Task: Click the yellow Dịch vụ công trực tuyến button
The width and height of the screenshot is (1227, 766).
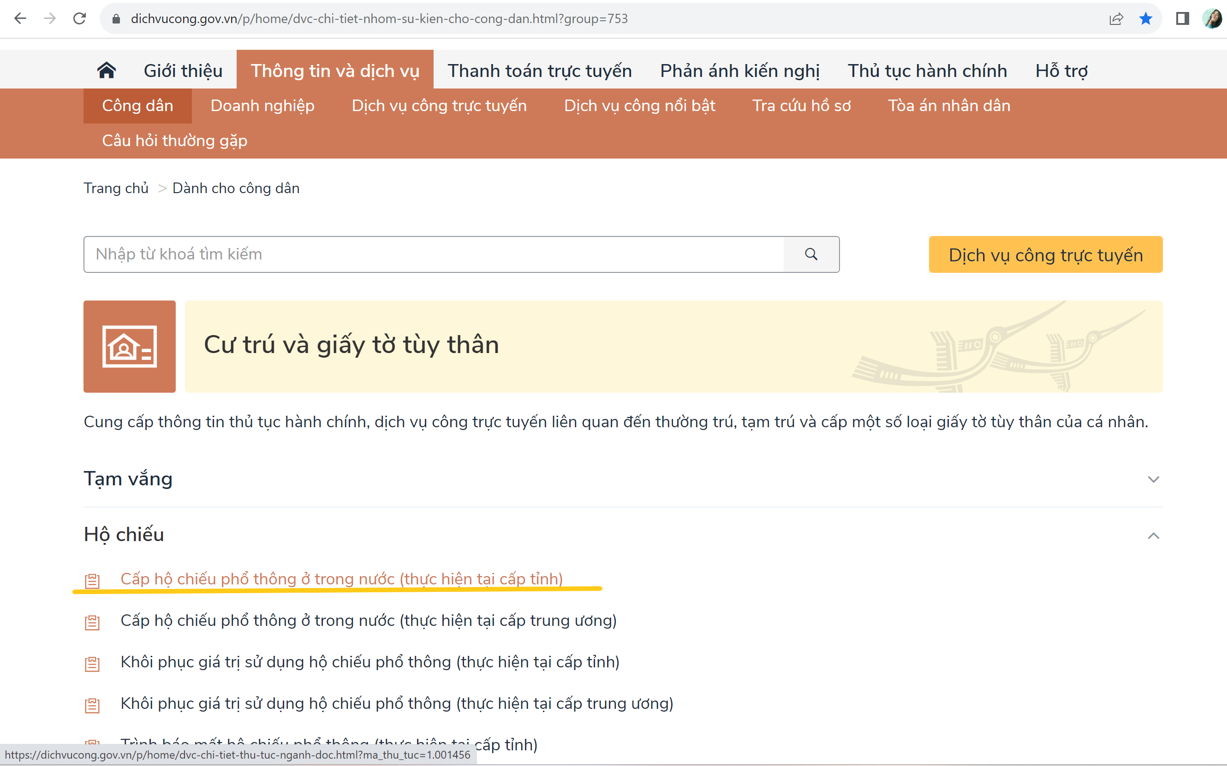Action: tap(1045, 255)
